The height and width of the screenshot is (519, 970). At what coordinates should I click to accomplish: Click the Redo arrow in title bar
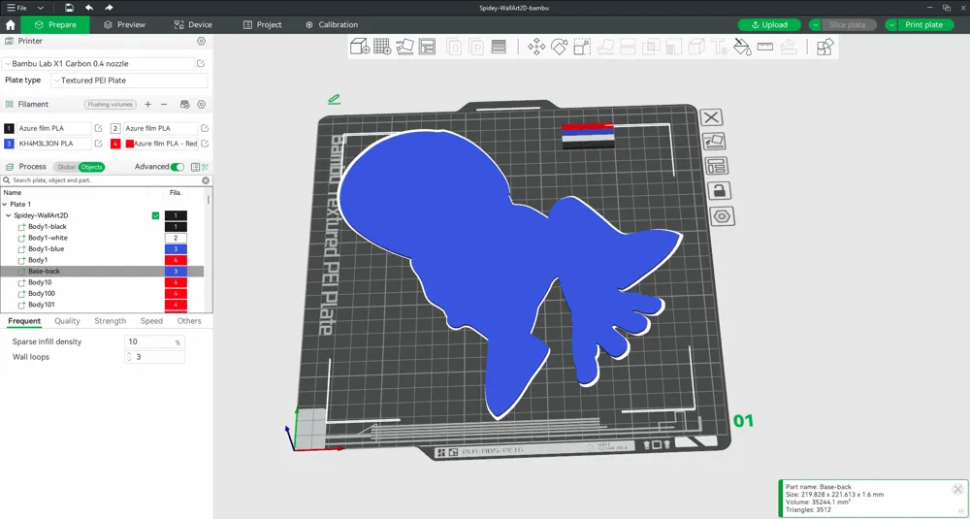109,8
